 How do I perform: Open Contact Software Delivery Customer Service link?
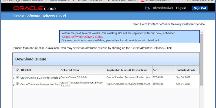pyautogui.click(x=176, y=24)
